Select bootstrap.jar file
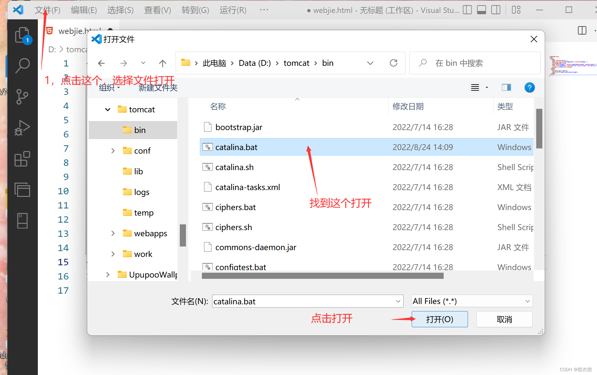 point(239,127)
